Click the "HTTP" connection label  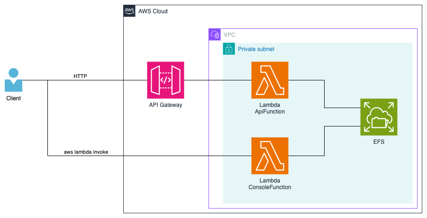[81, 76]
